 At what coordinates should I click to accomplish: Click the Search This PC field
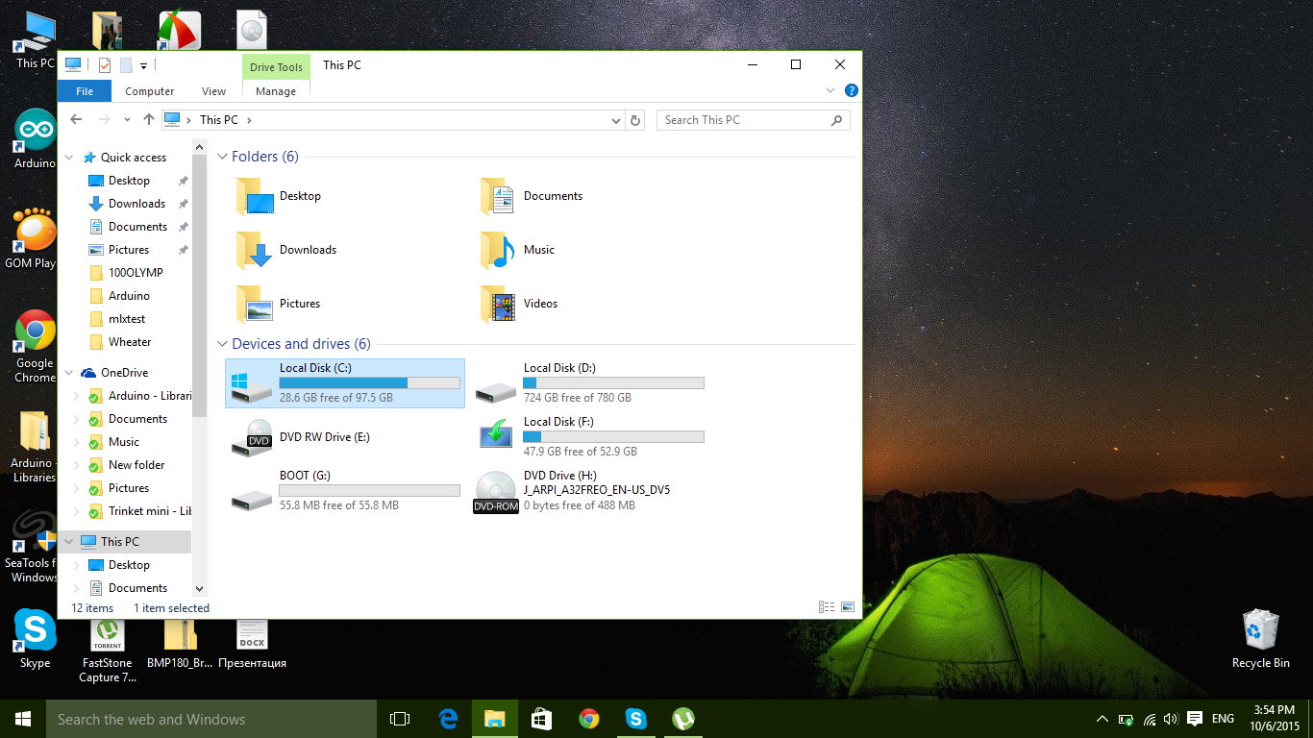(753, 120)
